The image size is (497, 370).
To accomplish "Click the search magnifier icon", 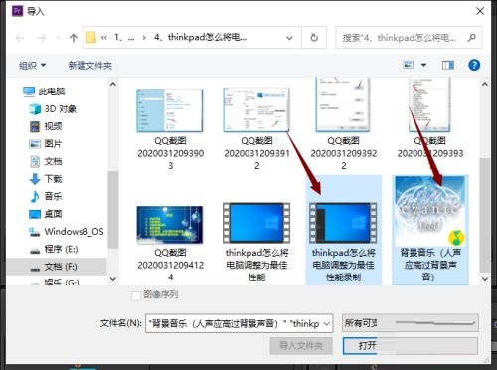I will coord(472,38).
